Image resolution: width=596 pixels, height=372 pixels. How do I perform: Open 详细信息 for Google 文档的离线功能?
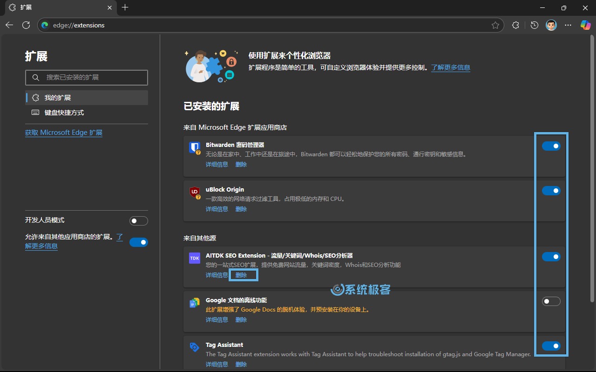(217, 320)
